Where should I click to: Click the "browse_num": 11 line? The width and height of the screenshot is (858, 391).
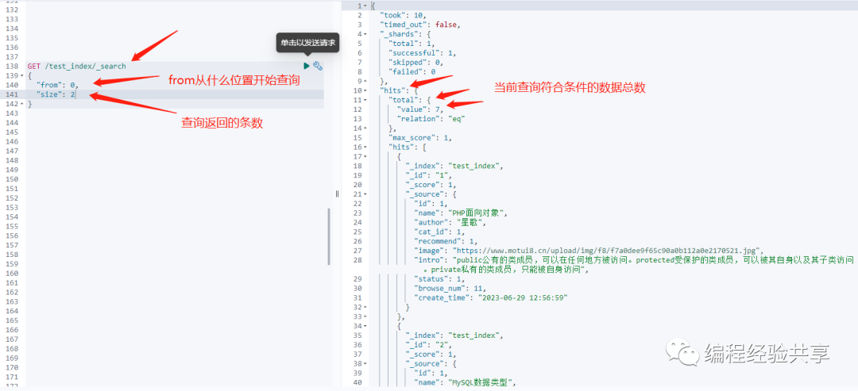coord(450,289)
